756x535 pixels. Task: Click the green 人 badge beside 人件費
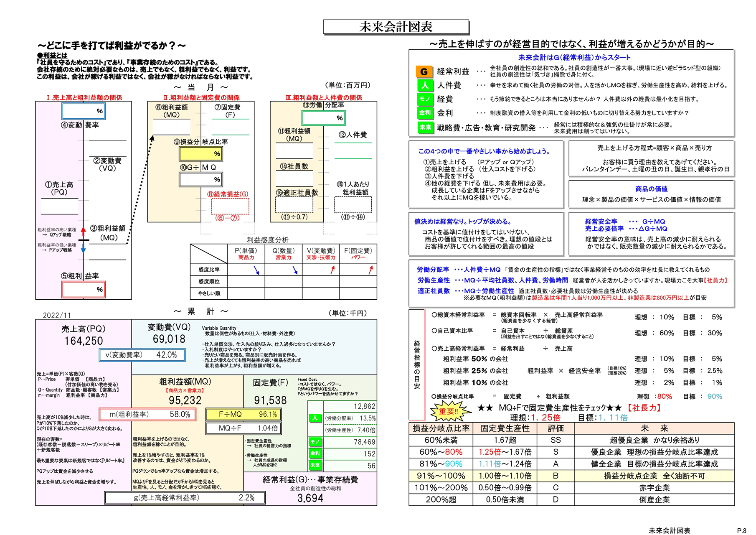424,86
